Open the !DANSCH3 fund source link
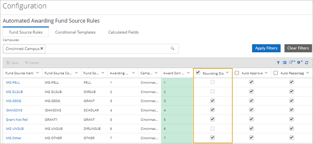This screenshot has width=313, height=144. coord(14,110)
